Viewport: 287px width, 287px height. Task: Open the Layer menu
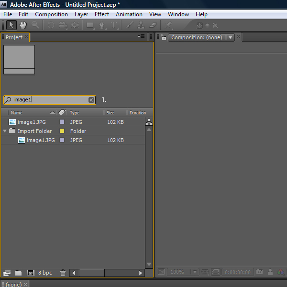pos(81,14)
